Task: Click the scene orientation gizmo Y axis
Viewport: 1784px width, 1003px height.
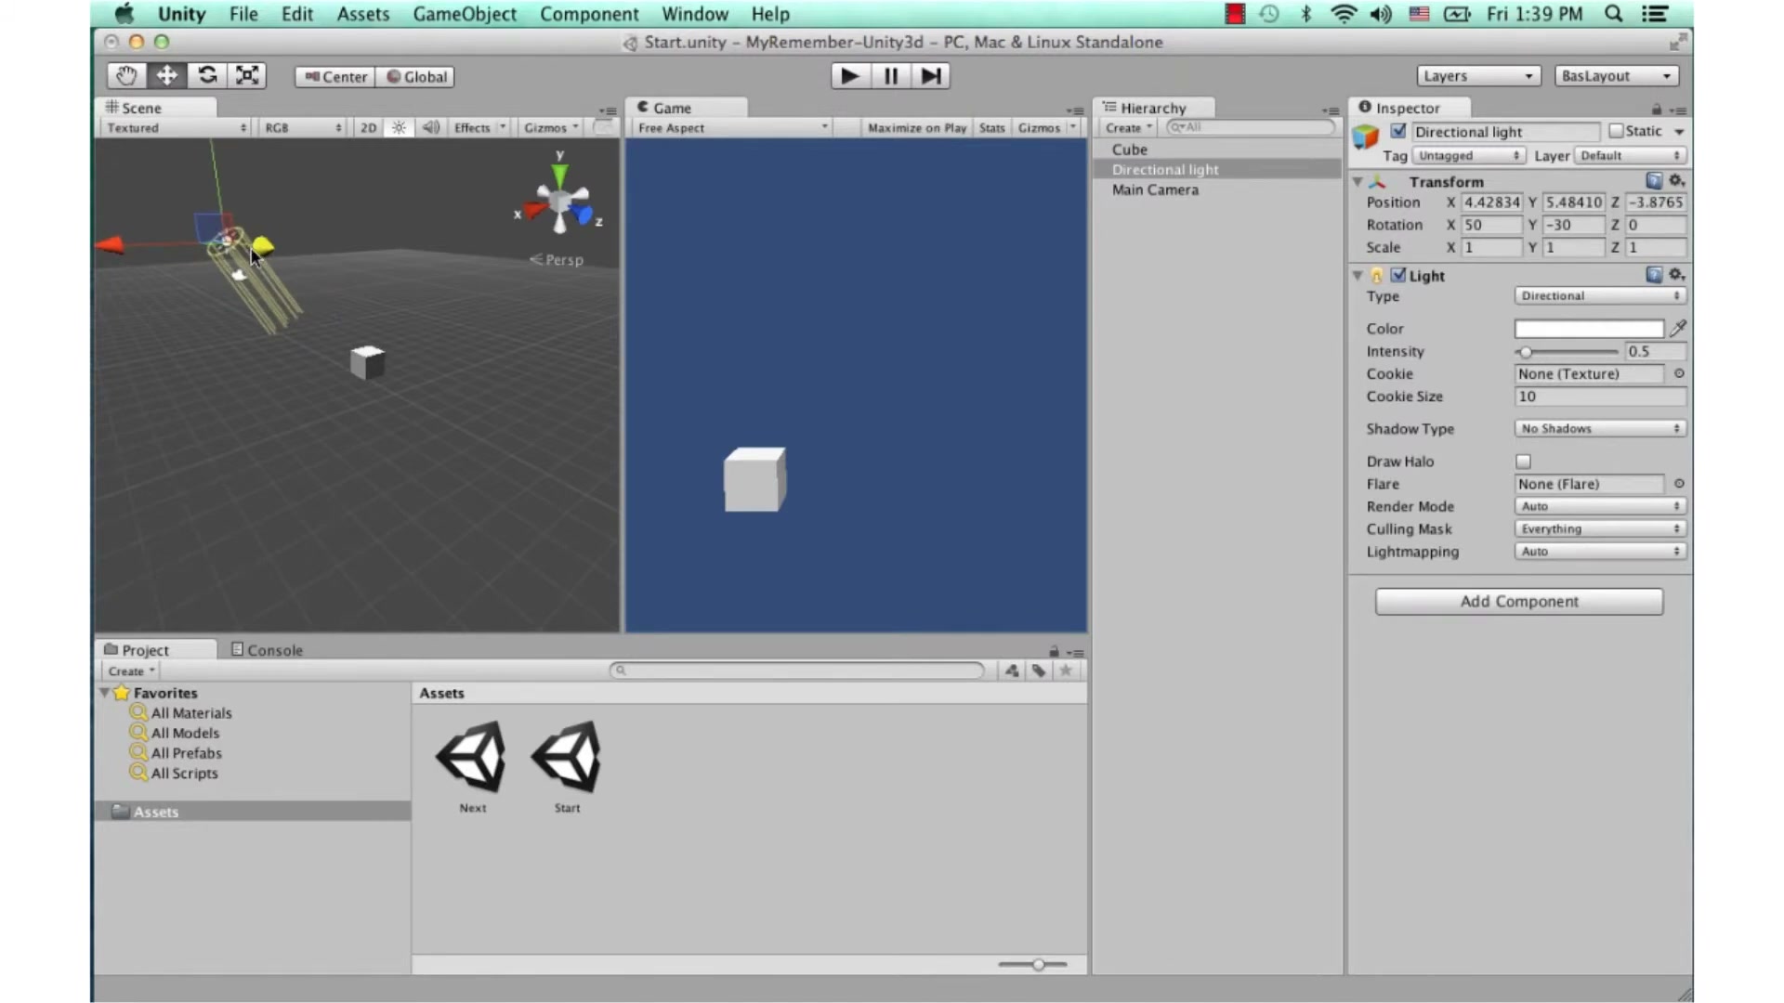Action: 559,174
